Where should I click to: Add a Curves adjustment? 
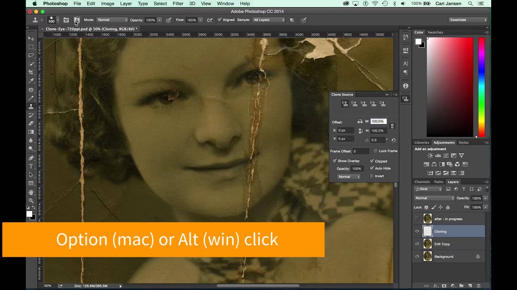pos(446,155)
